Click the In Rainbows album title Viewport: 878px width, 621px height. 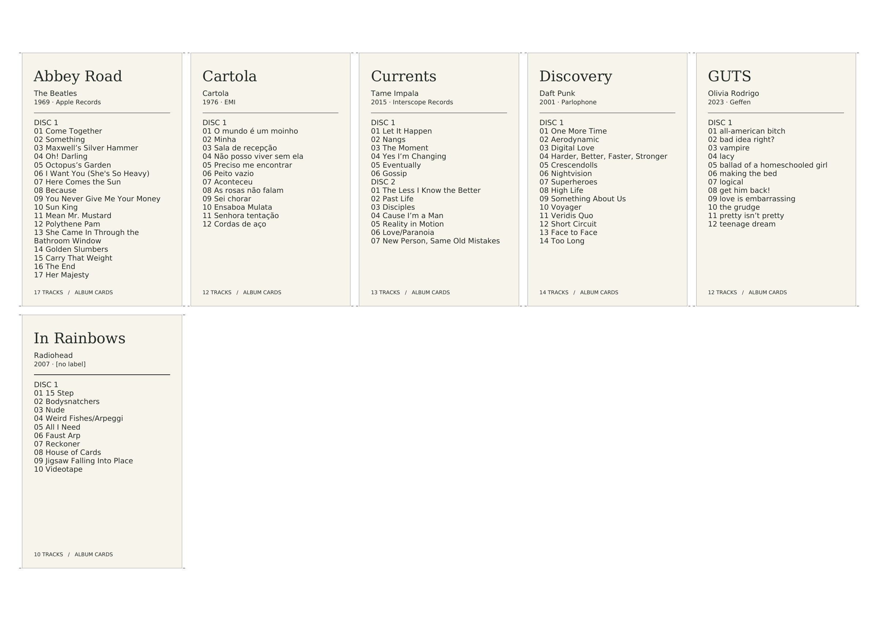[79, 338]
